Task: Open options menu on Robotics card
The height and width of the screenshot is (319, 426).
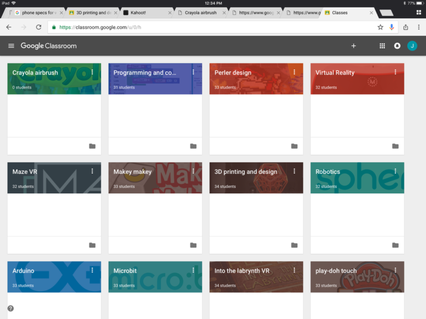Action: [x=395, y=171]
